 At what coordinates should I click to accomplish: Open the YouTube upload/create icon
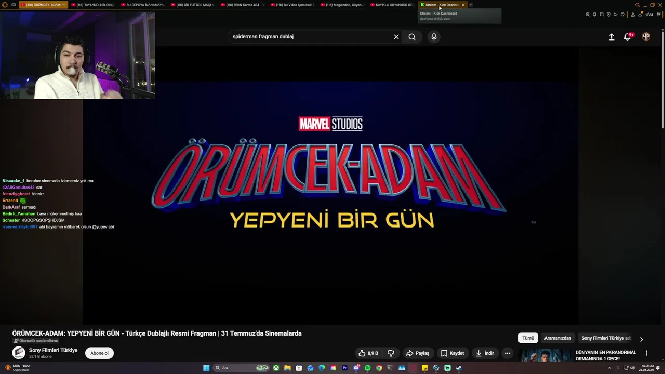[611, 37]
